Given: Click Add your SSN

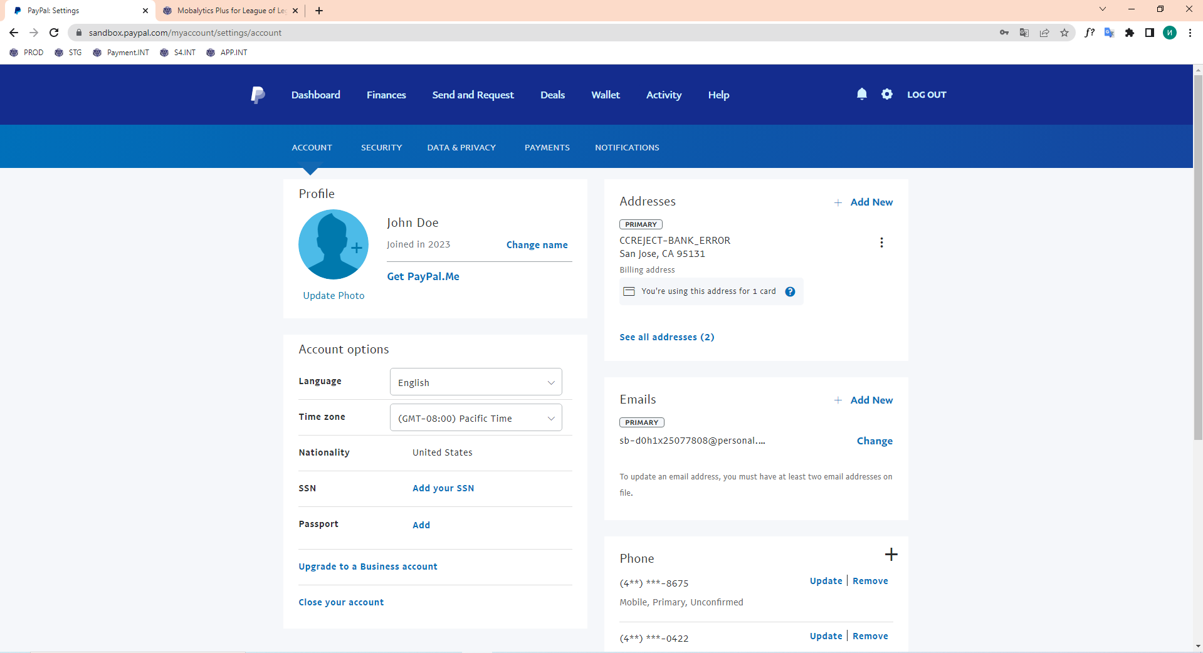Looking at the screenshot, I should [x=443, y=488].
